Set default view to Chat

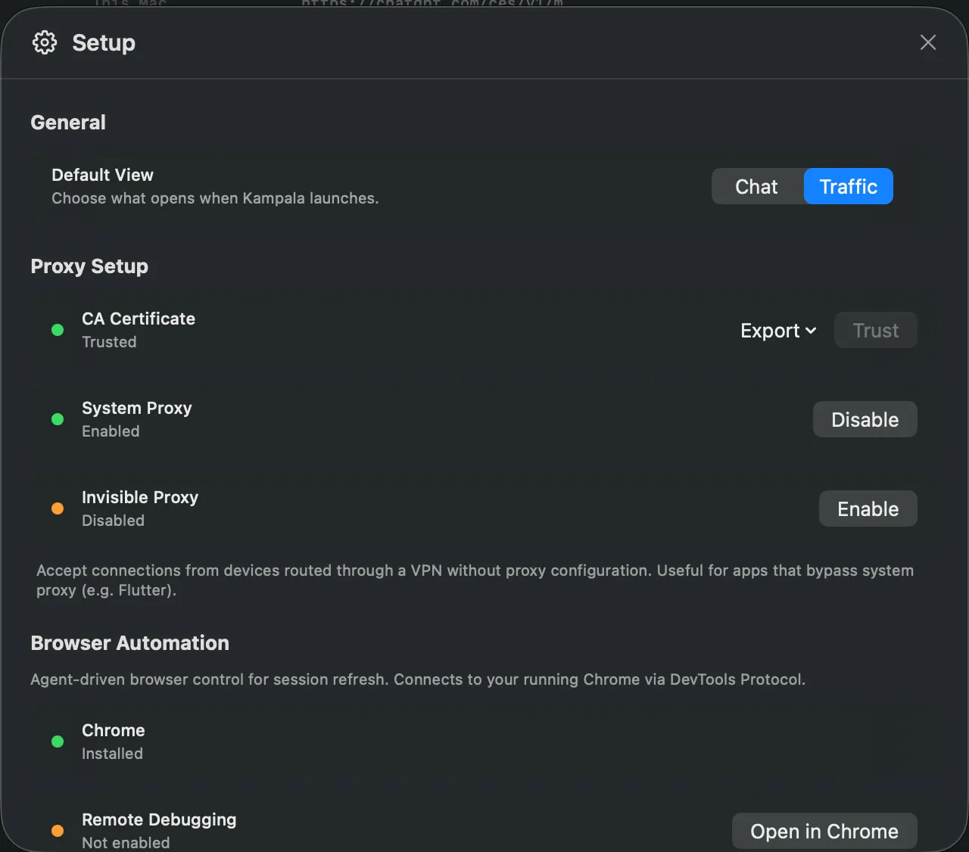[x=756, y=186]
